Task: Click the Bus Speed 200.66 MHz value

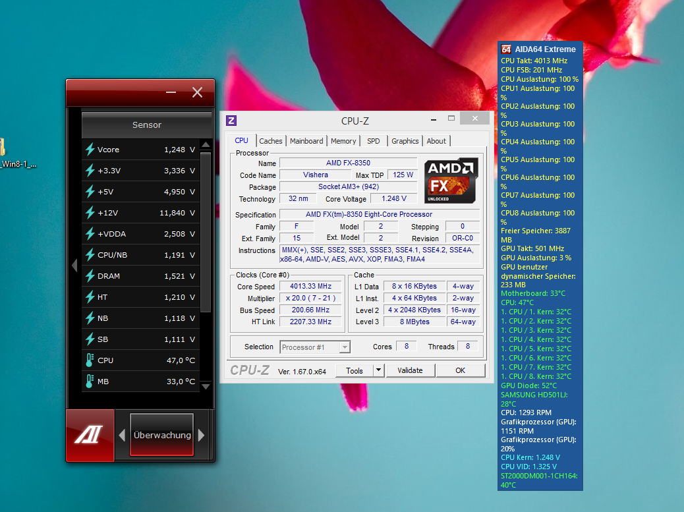Action: 310,310
